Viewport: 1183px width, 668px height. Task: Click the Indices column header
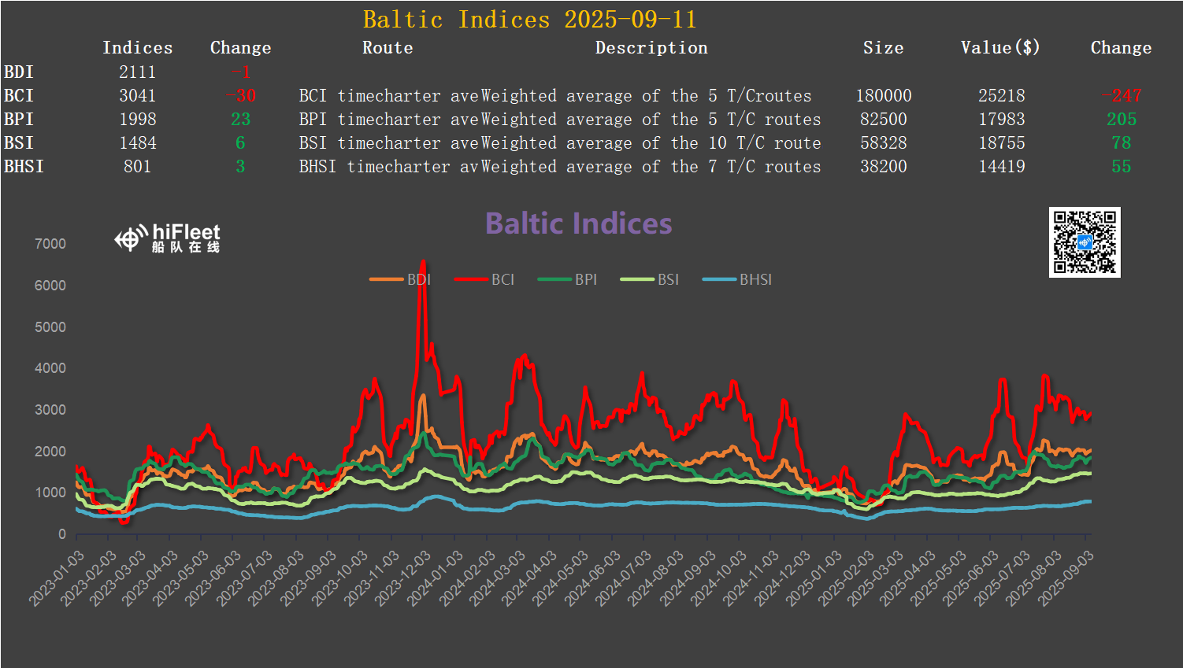pyautogui.click(x=137, y=48)
